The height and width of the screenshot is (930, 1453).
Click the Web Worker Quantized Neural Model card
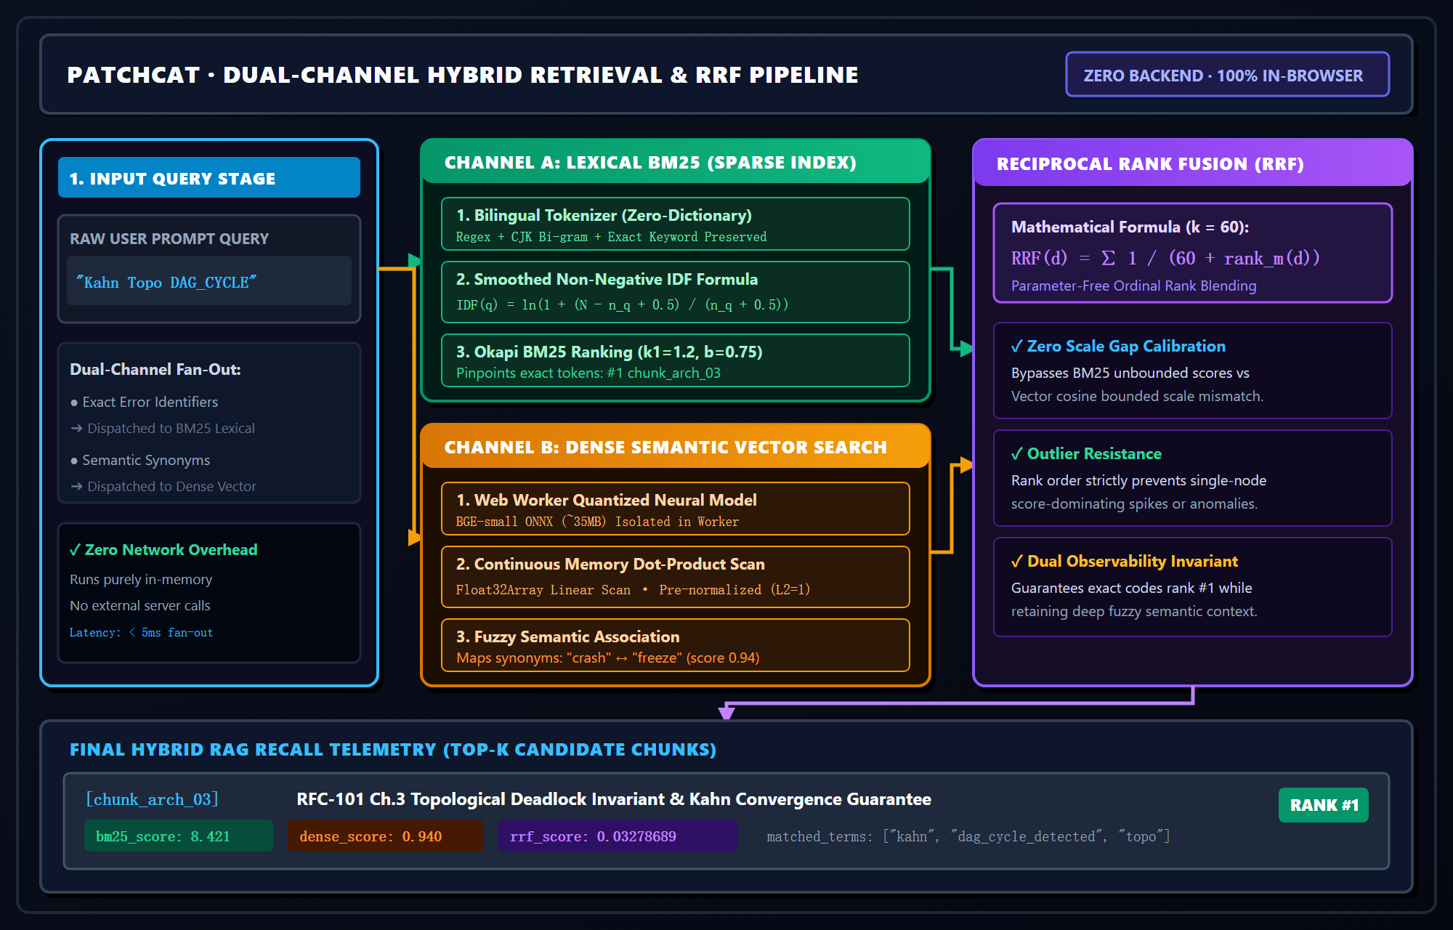[x=676, y=509]
